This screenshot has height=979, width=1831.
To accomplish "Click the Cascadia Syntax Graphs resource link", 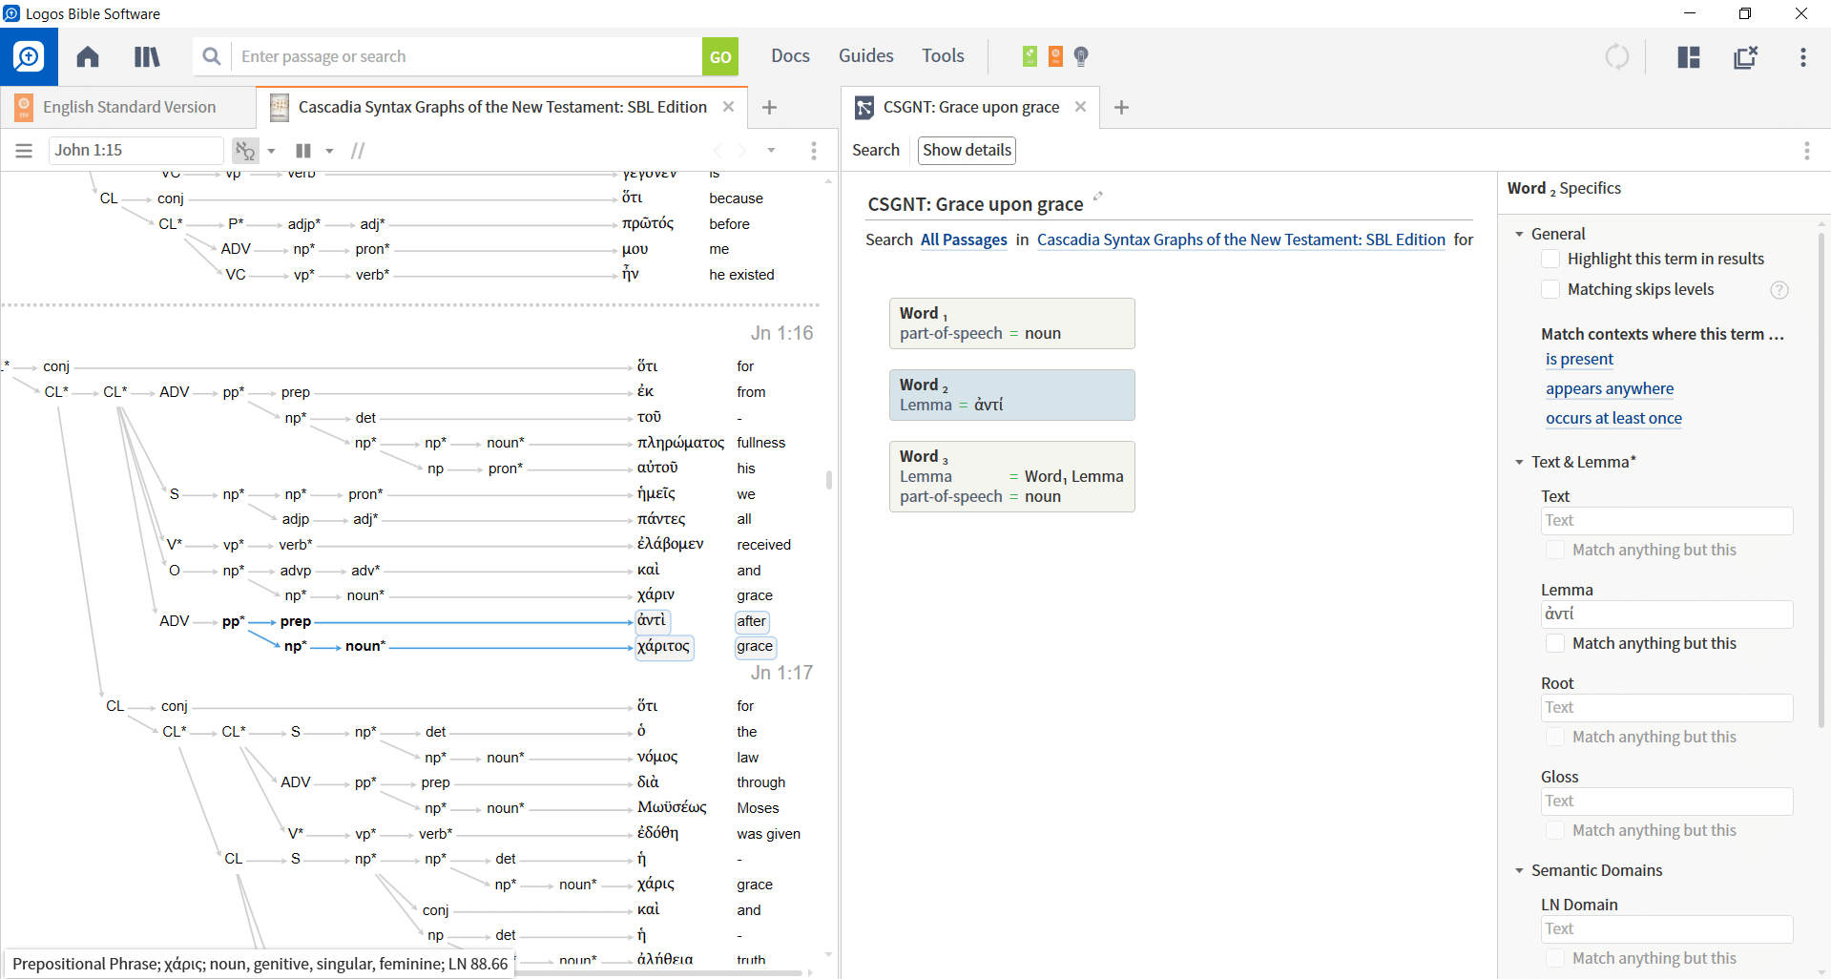I will tap(1240, 240).
